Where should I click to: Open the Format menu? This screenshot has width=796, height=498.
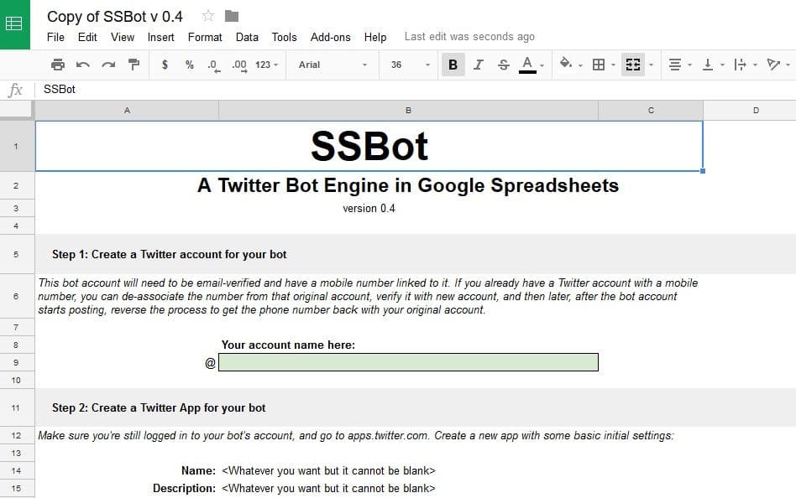(205, 37)
